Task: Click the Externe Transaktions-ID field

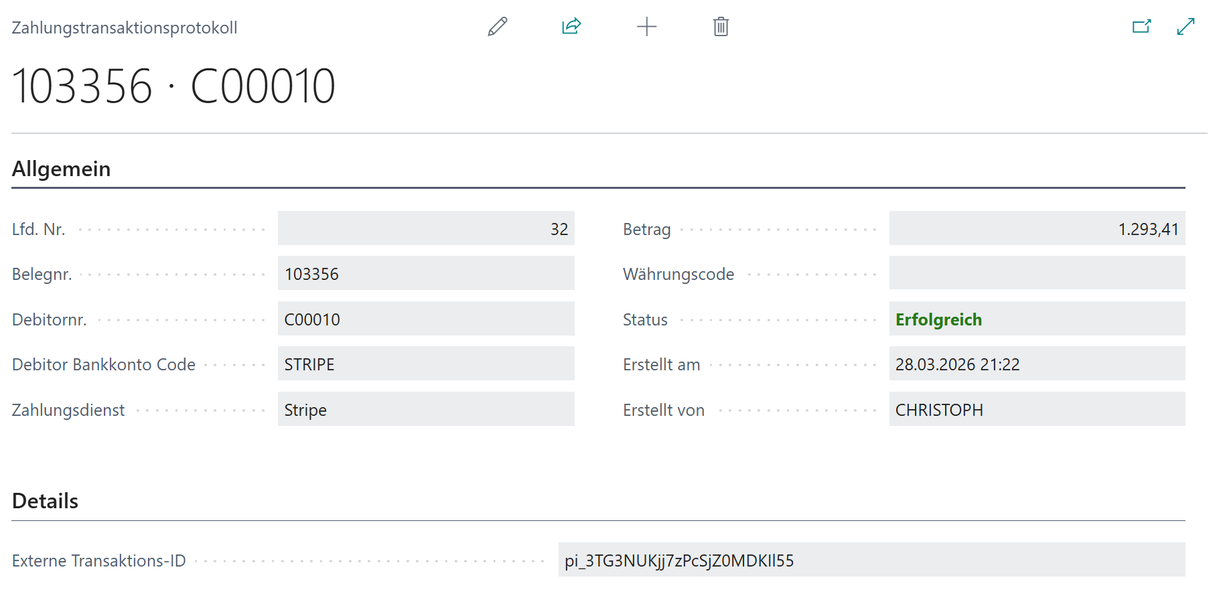Action: pos(871,560)
